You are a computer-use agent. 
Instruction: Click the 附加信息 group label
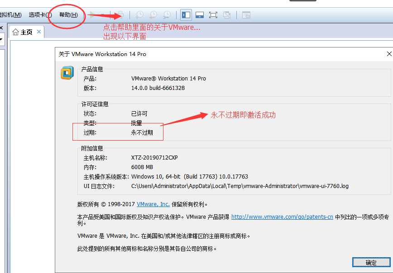(92, 148)
